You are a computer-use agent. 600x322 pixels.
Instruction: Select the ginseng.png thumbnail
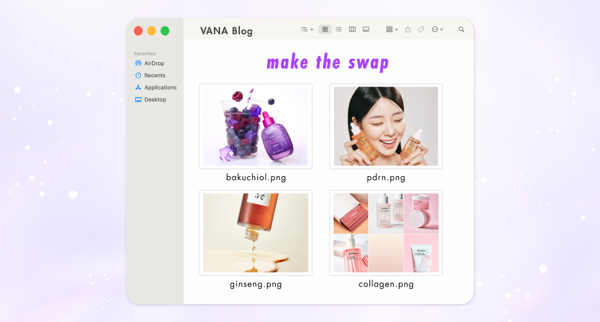pos(256,232)
